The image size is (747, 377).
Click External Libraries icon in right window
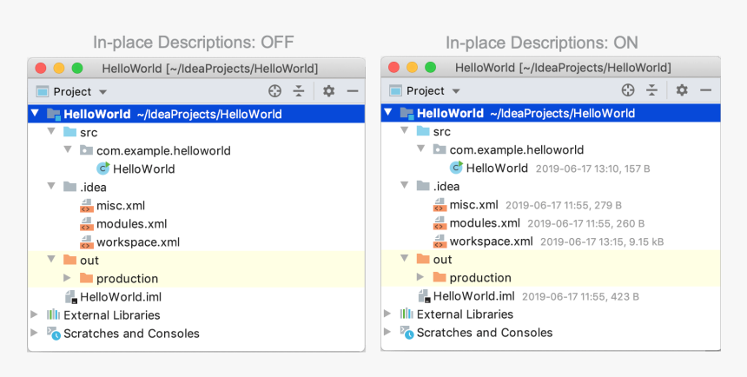coord(407,314)
